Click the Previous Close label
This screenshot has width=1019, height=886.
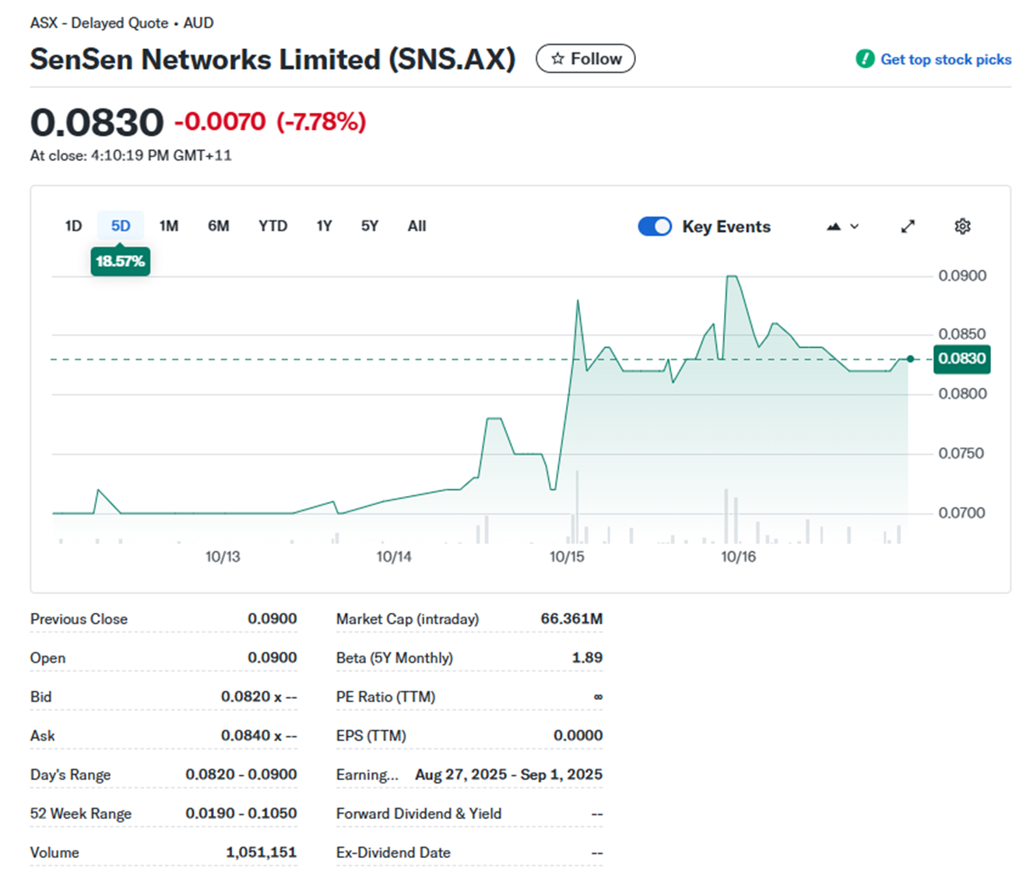(x=79, y=619)
